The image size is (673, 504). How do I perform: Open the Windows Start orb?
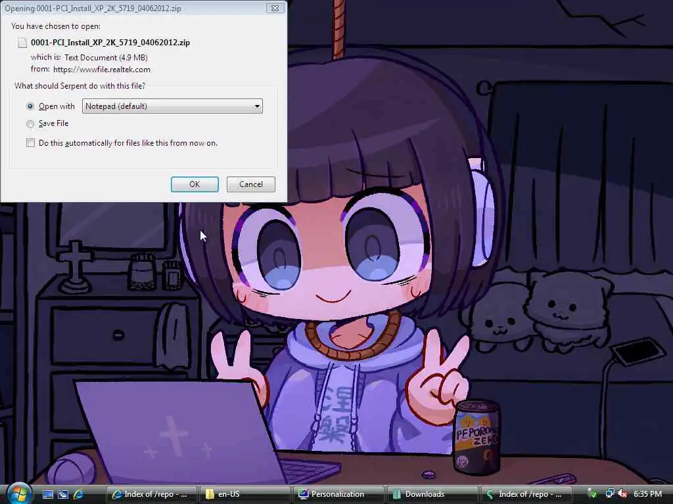18,493
